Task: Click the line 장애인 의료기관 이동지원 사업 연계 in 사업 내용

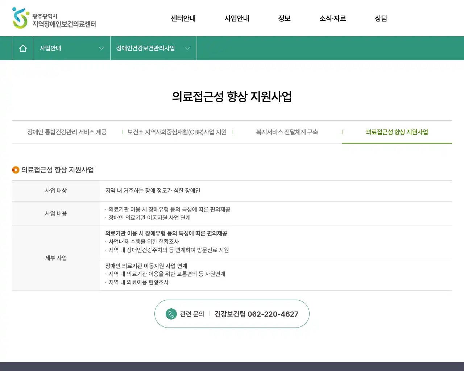Action: coord(148,218)
